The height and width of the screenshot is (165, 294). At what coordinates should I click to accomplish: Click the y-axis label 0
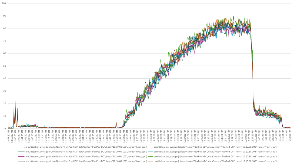[x=5, y=128]
